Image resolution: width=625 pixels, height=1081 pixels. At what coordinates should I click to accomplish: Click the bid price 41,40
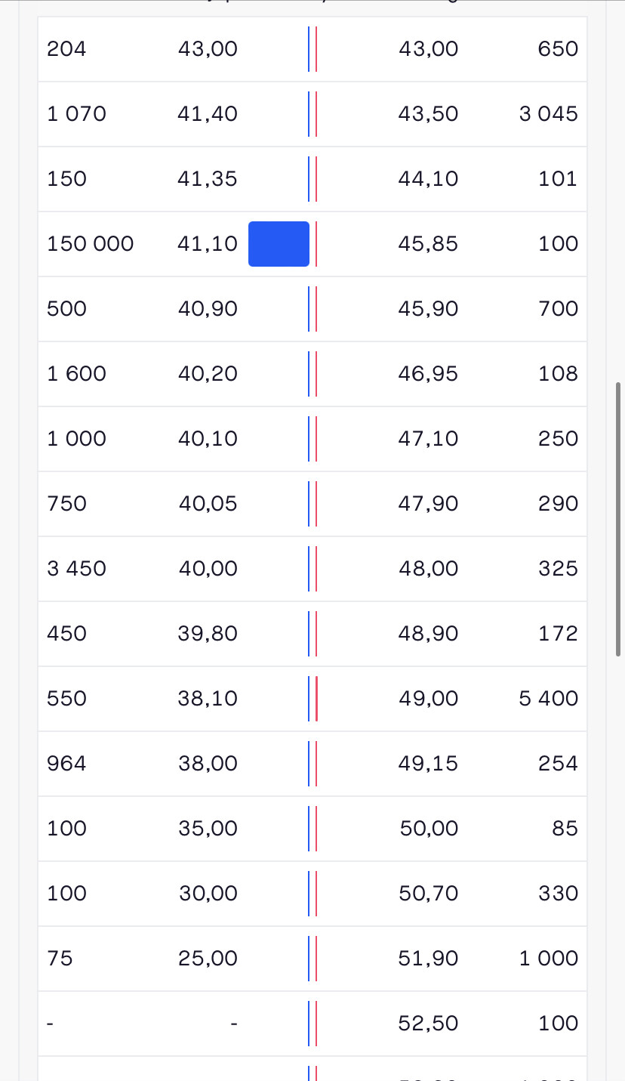tap(208, 114)
